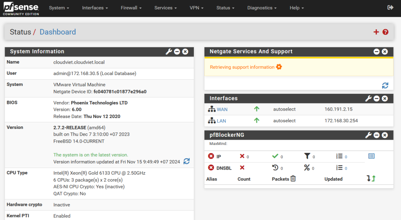
Task: Open dashboard help question mark icon
Action: (385, 32)
